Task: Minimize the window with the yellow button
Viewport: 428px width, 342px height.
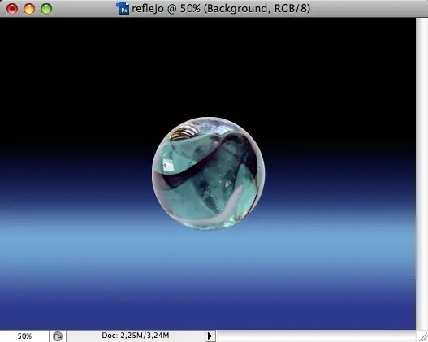Action: point(29,9)
